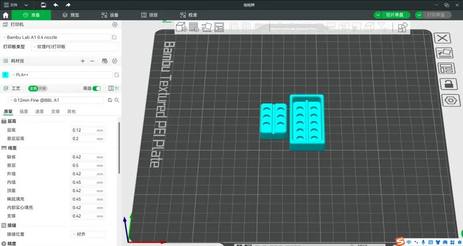Image resolution: width=463 pixels, height=246 pixels.
Task: Save the project with the floppy disk icon
Action: [43, 5]
